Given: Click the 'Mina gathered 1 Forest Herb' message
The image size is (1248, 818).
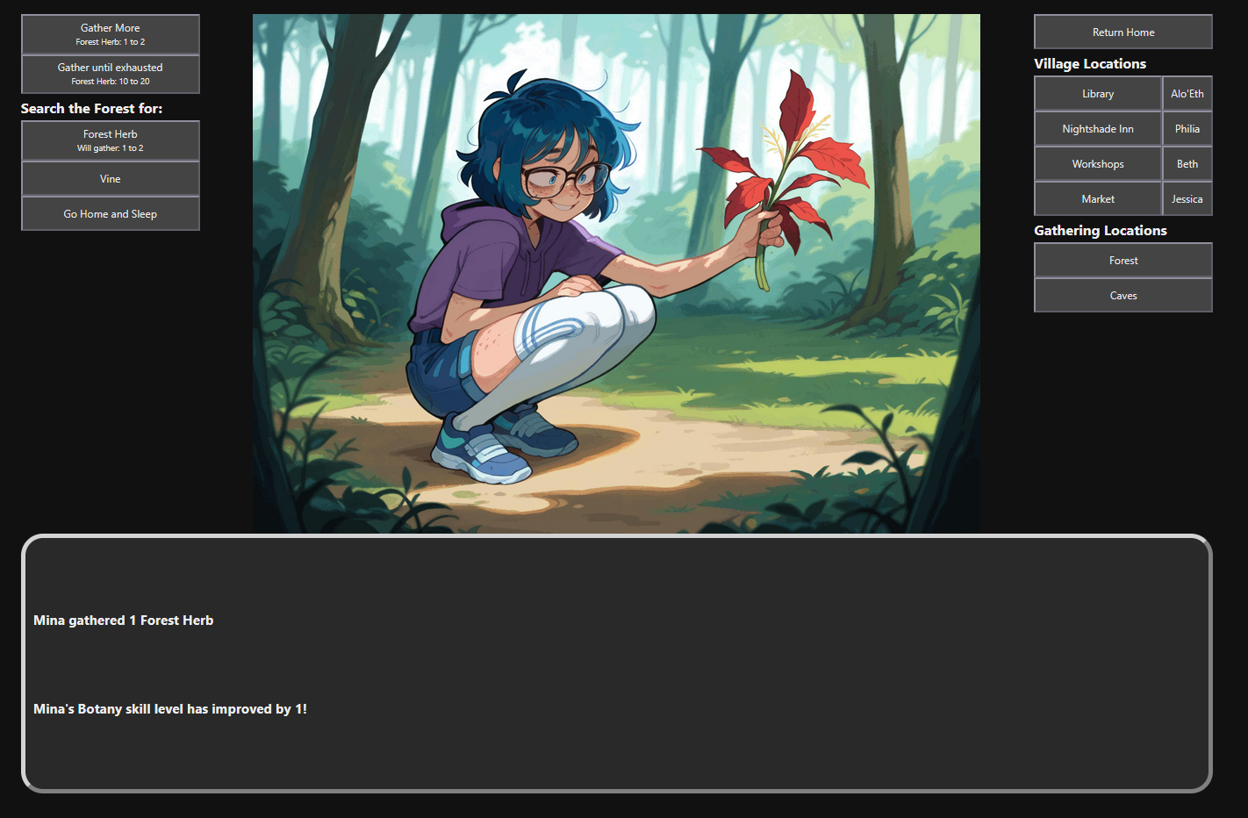Looking at the screenshot, I should click(x=124, y=620).
